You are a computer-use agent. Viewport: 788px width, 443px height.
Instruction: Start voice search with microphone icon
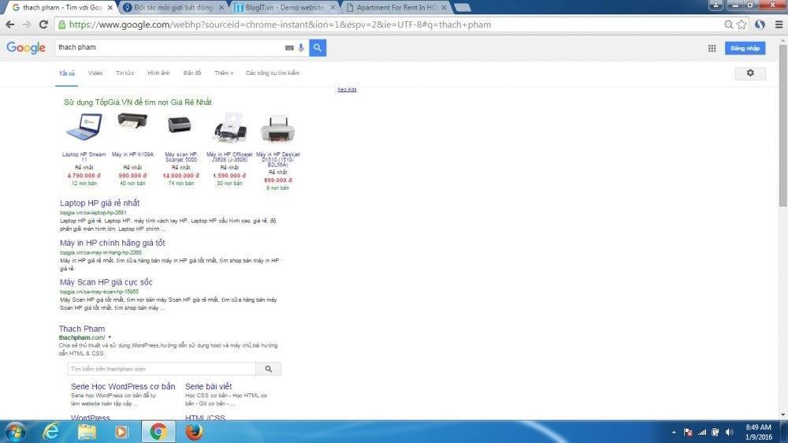pos(301,48)
